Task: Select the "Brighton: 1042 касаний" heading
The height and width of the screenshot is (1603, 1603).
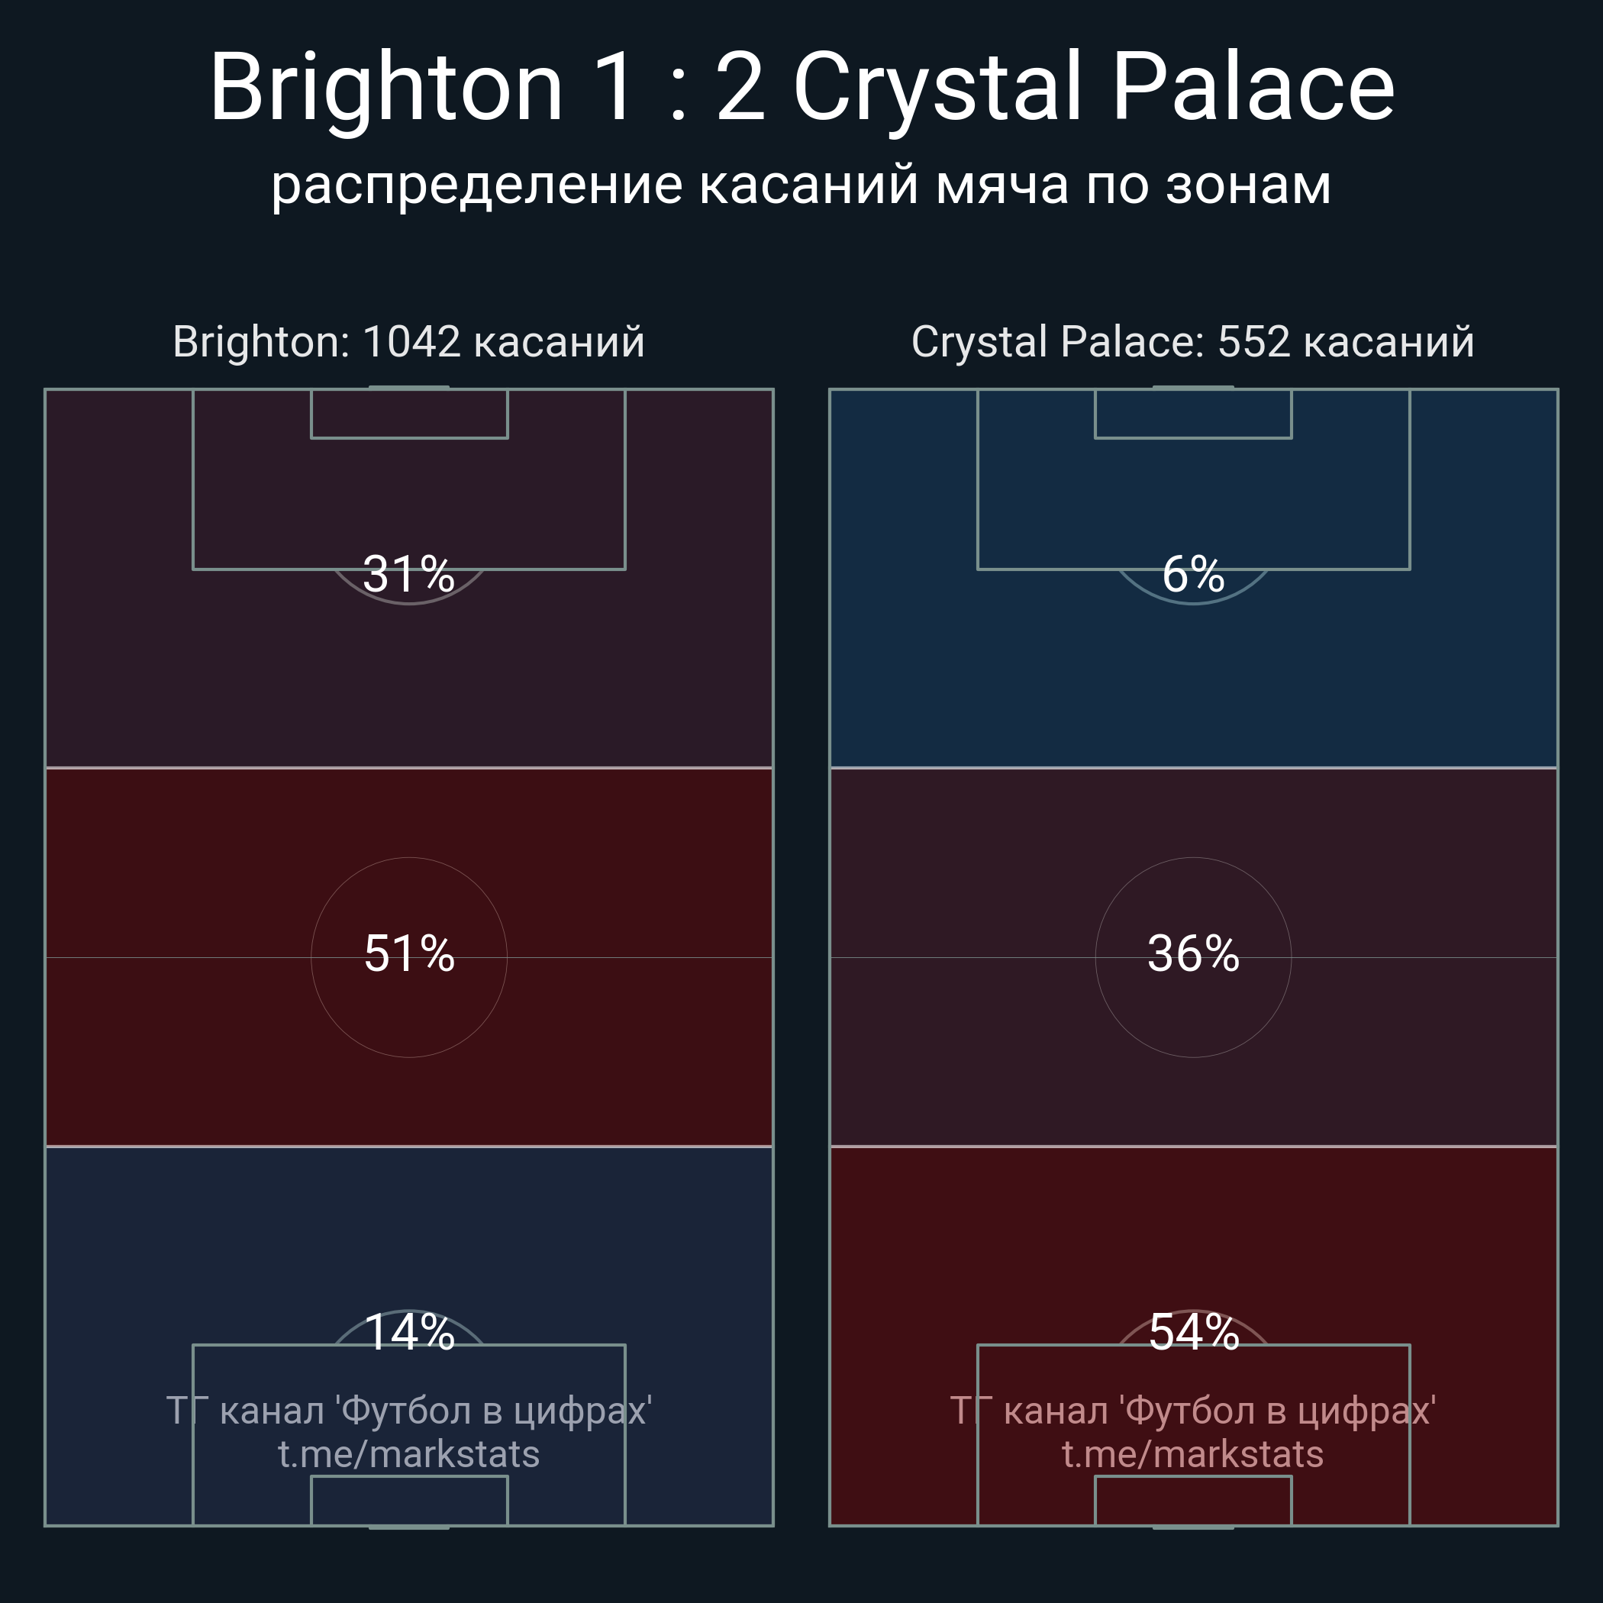Action: pyautogui.click(x=408, y=342)
